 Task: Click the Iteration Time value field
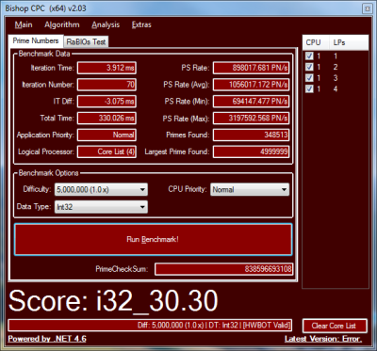107,68
